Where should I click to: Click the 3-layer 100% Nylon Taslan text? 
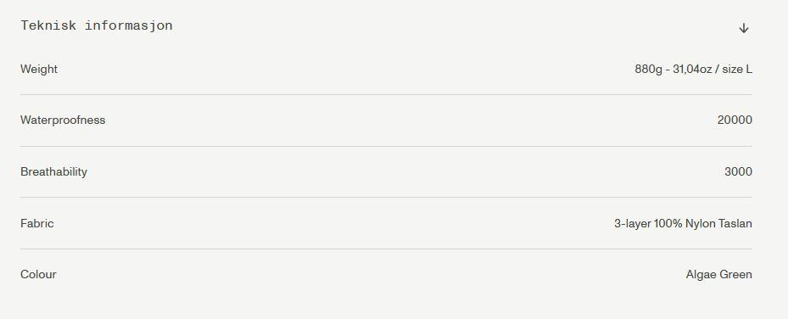click(683, 223)
